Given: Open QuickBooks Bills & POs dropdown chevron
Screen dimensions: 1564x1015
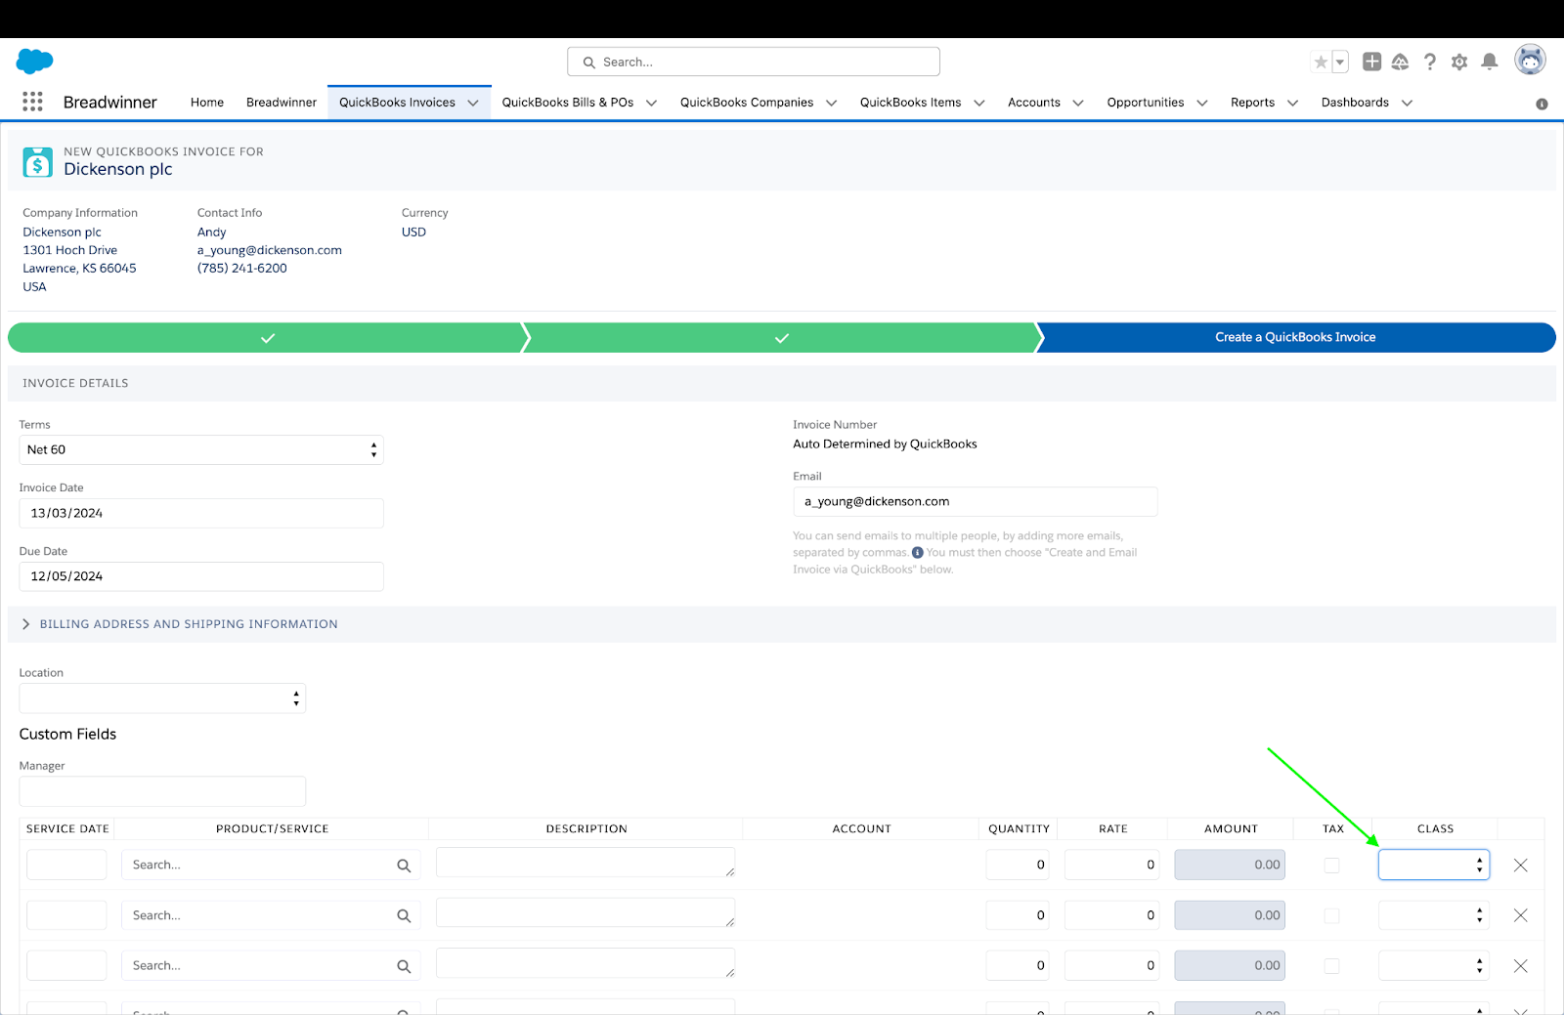Looking at the screenshot, I should [651, 103].
